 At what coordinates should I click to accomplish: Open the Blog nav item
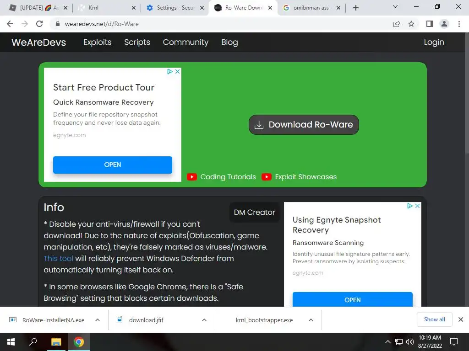click(x=229, y=43)
